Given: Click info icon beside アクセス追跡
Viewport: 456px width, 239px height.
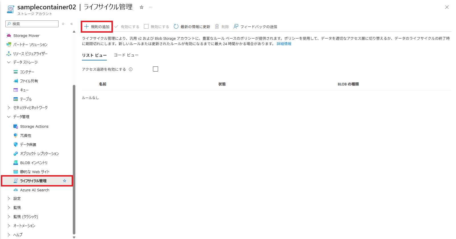Looking at the screenshot, I should pyautogui.click(x=131, y=69).
